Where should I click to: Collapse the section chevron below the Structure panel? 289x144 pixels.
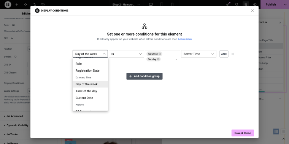point(280,99)
